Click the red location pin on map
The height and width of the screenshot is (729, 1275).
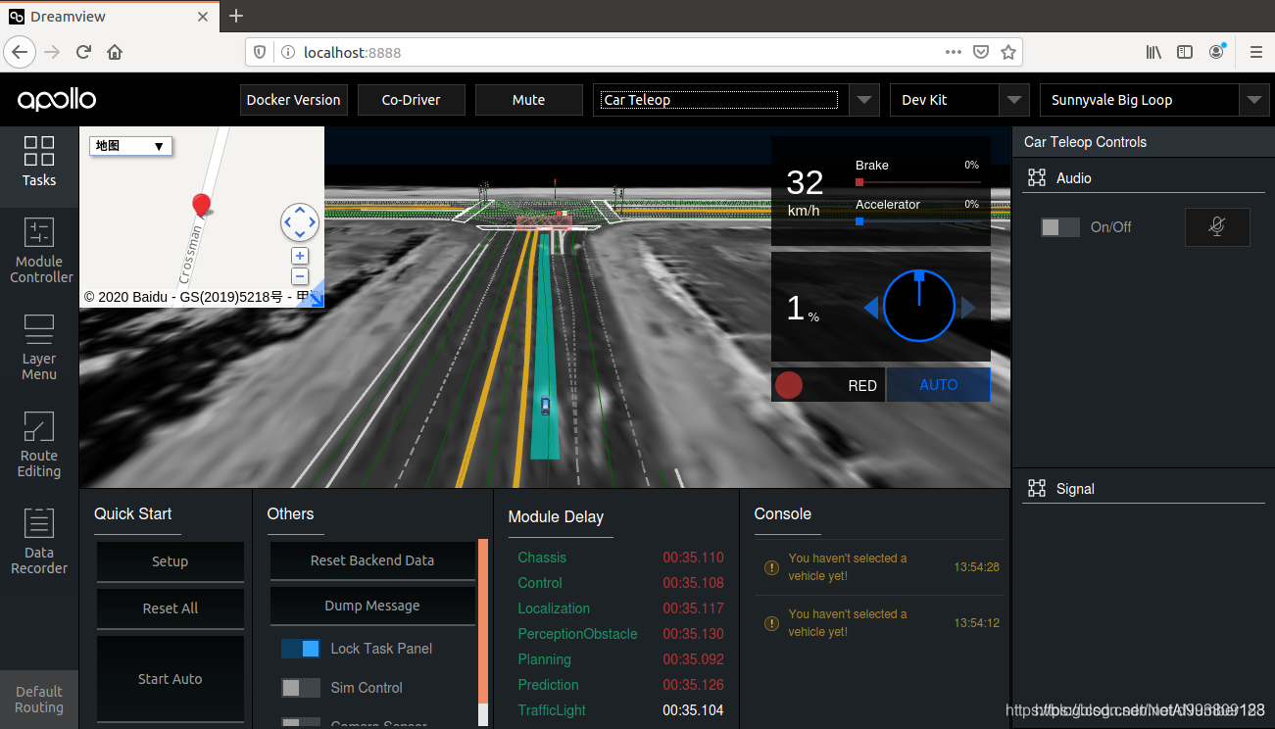point(201,206)
